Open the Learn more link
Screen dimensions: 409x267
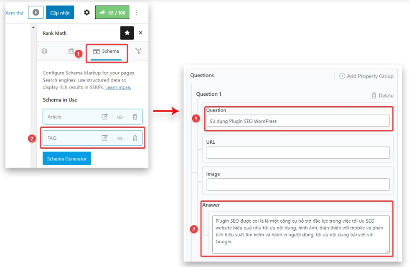coord(118,87)
